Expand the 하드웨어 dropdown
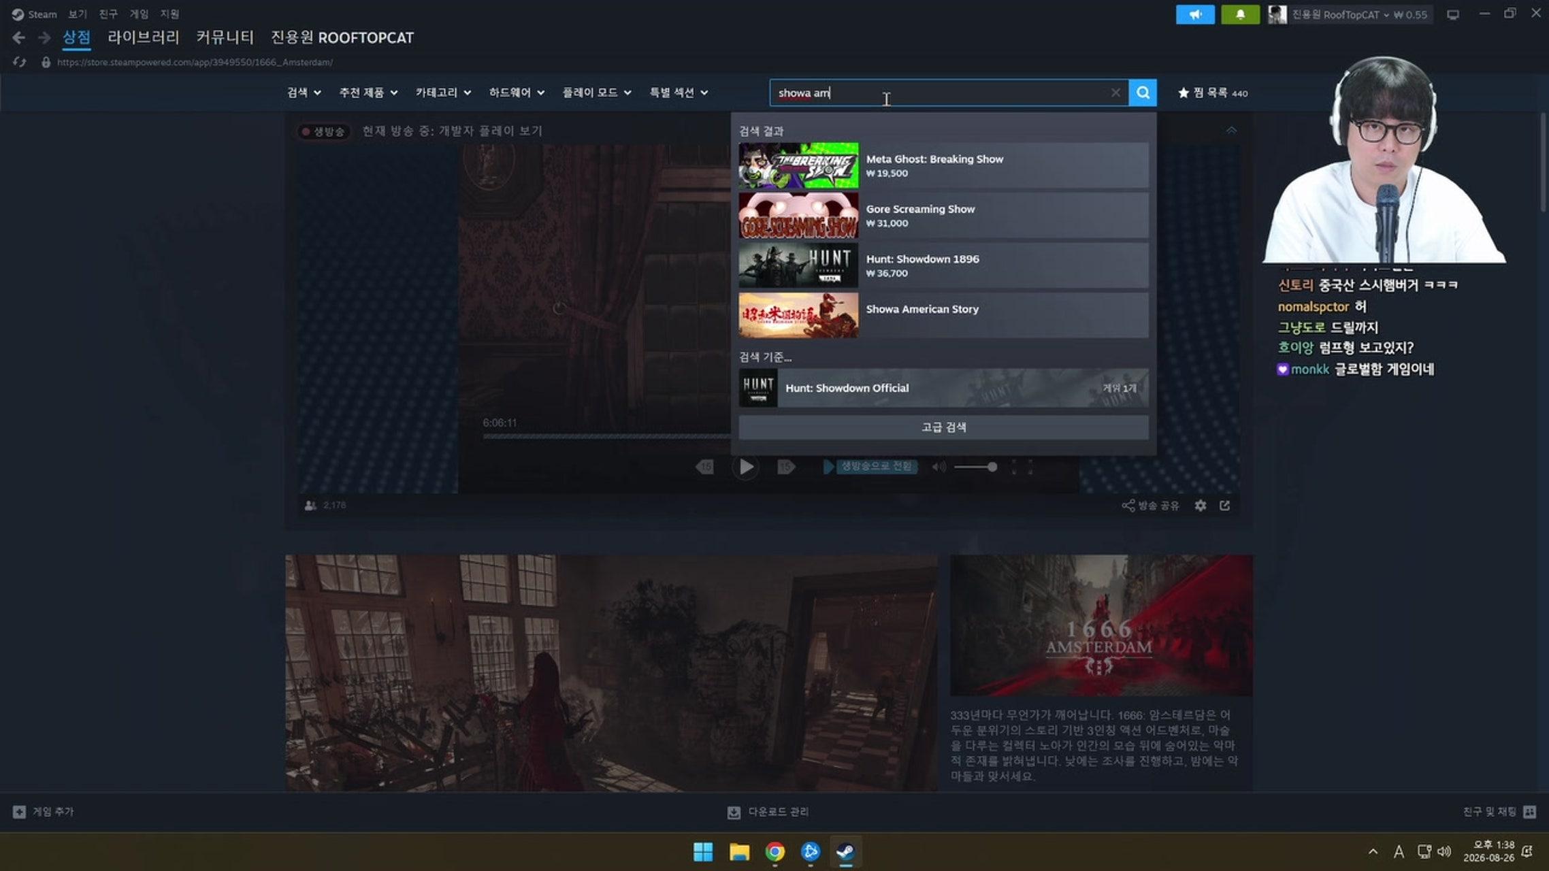1549x871 pixels. [x=517, y=93]
